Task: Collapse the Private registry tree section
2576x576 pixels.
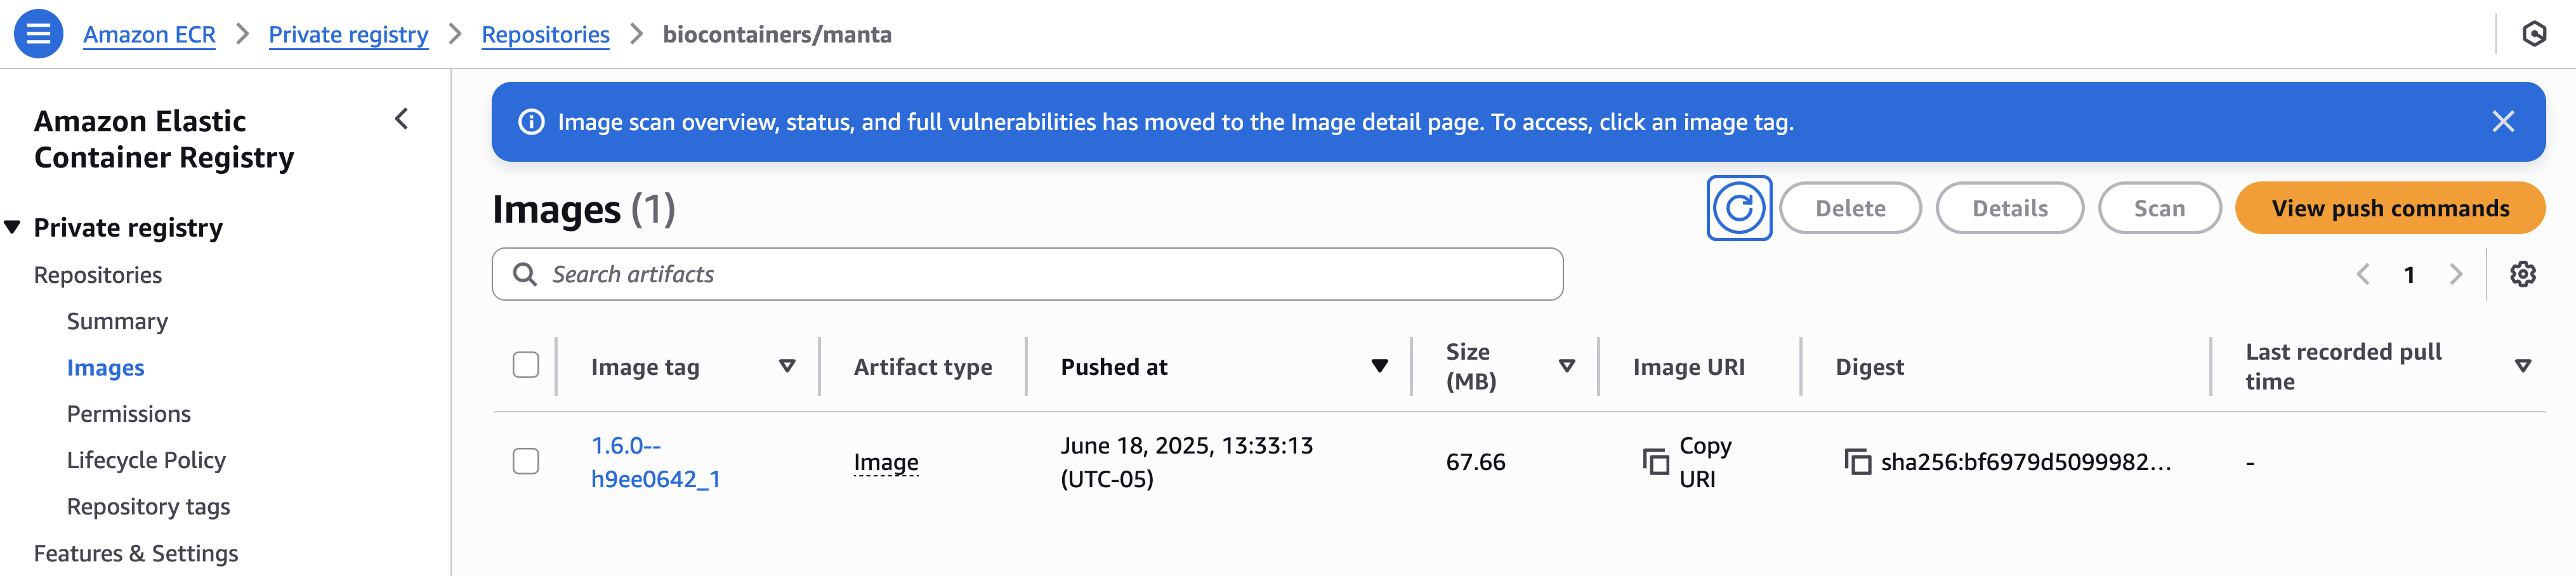Action: pos(12,227)
